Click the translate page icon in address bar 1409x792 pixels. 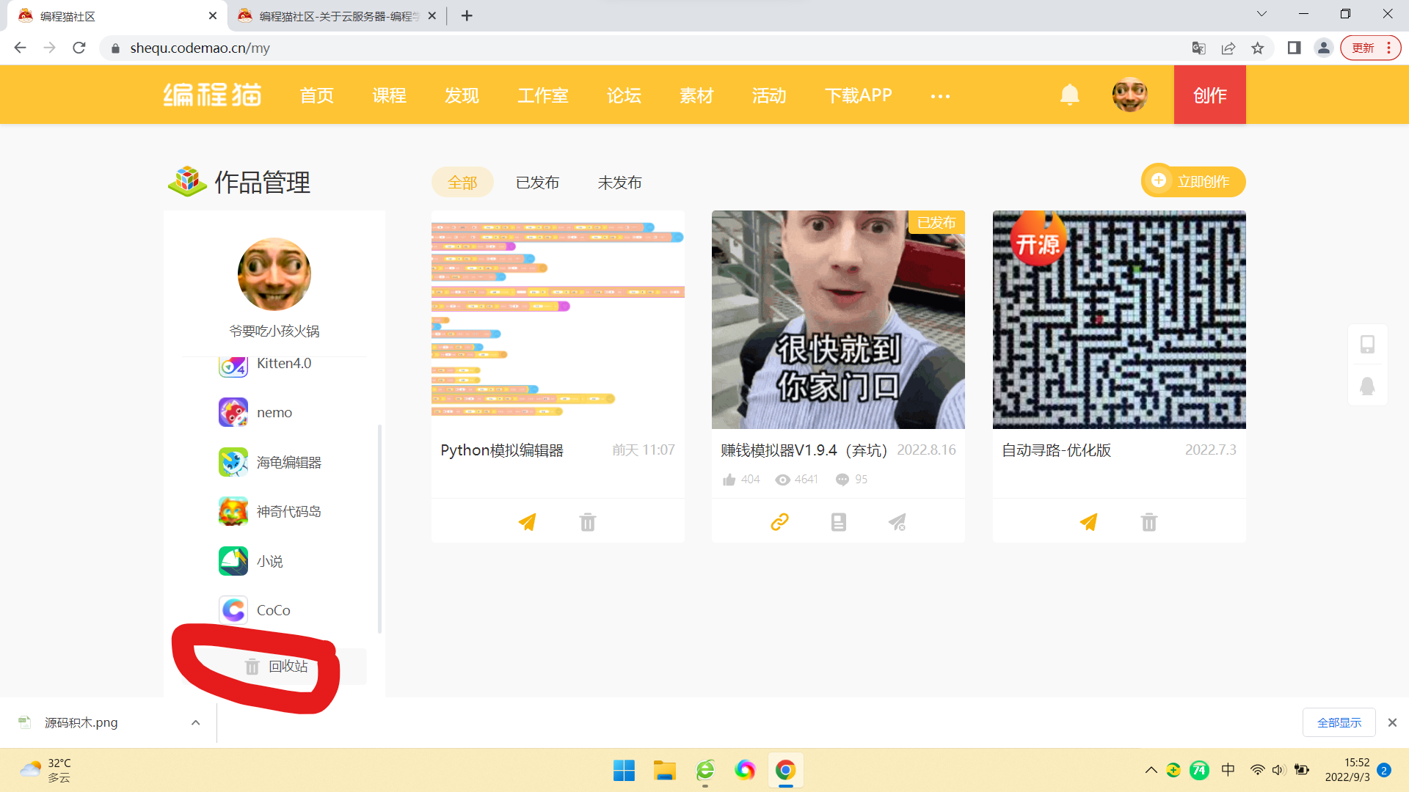[1198, 48]
